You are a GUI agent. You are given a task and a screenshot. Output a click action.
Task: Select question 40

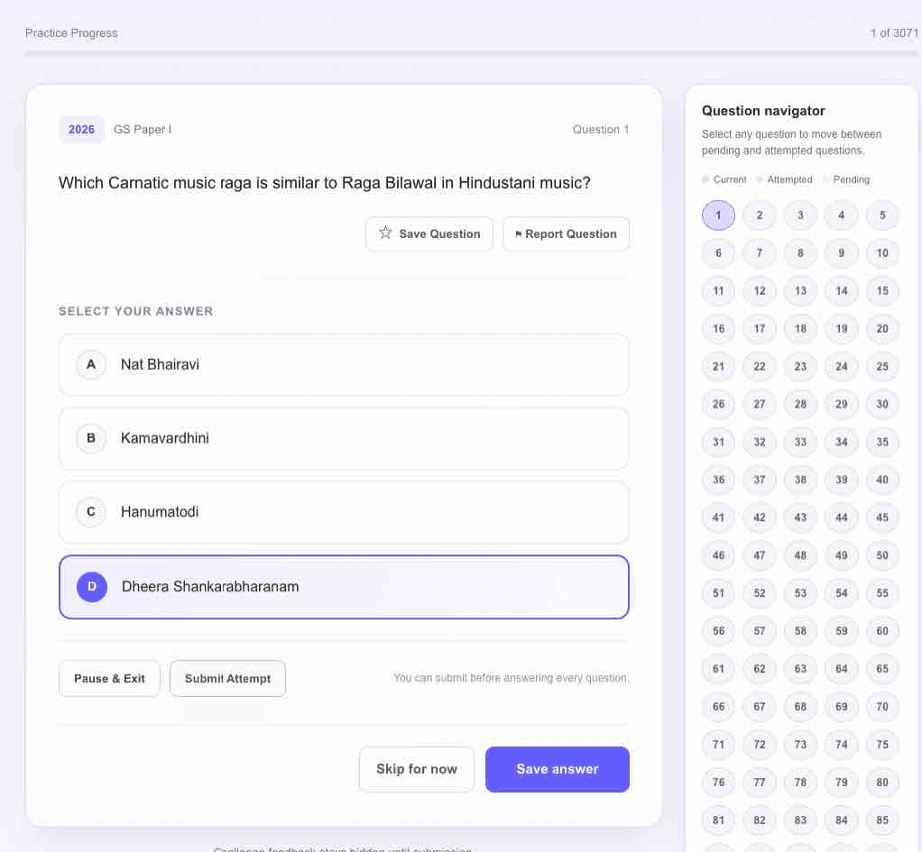(882, 480)
